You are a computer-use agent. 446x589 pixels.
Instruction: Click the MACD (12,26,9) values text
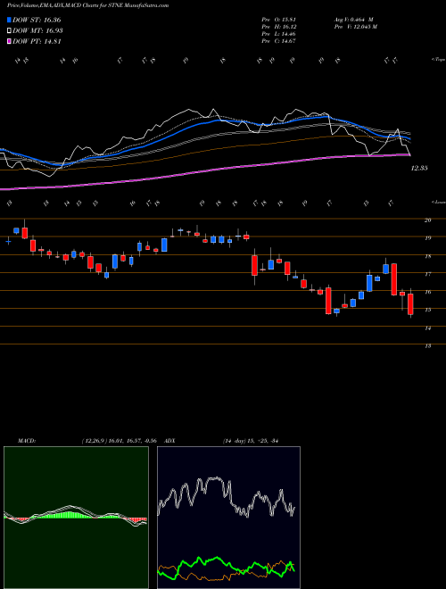pyautogui.click(x=119, y=441)
